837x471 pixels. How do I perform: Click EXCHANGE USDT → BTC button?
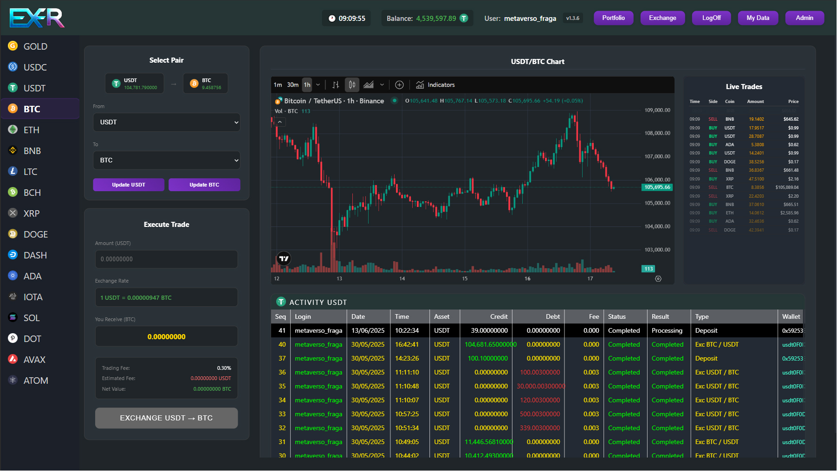(167, 418)
